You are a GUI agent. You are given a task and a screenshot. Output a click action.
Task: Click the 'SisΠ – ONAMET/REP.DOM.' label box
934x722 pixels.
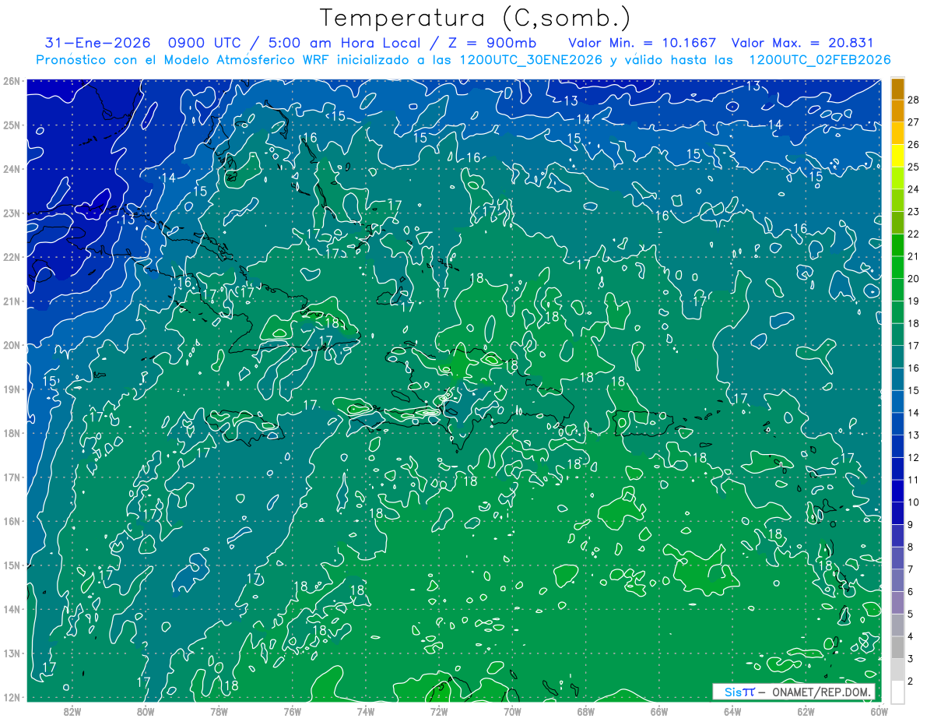(x=794, y=692)
